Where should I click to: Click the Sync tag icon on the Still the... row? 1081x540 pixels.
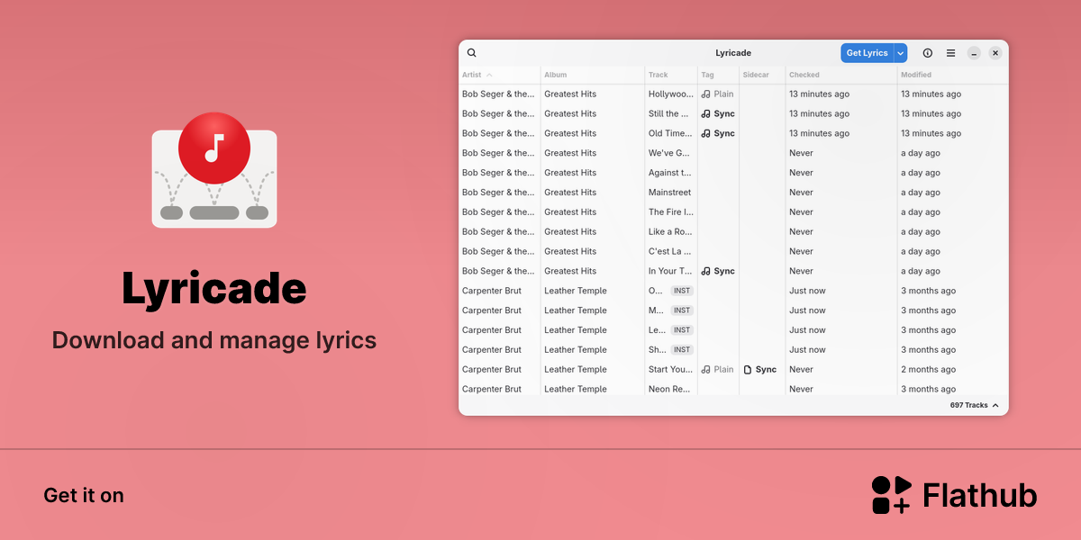tap(706, 113)
